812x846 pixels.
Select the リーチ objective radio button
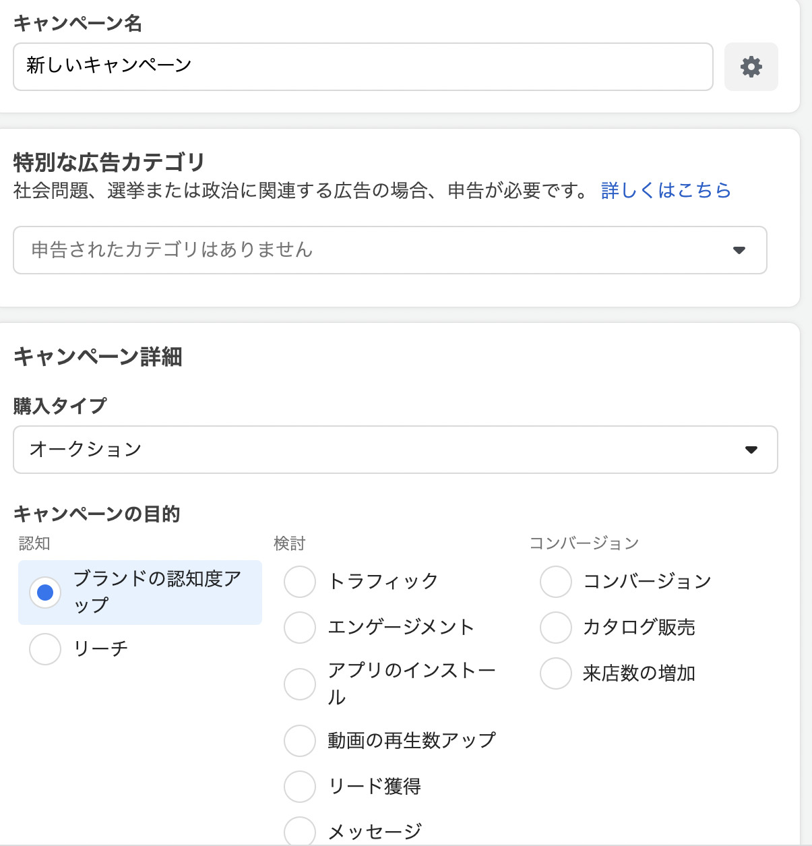(44, 648)
